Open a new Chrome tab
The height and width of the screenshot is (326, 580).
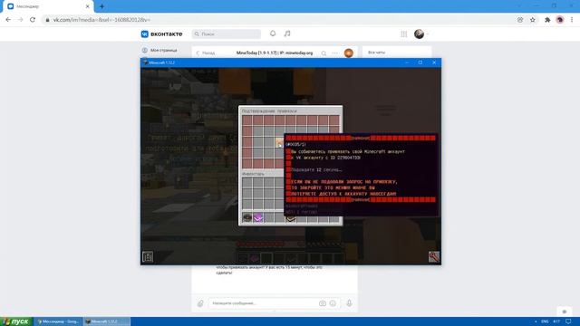click(x=101, y=6)
